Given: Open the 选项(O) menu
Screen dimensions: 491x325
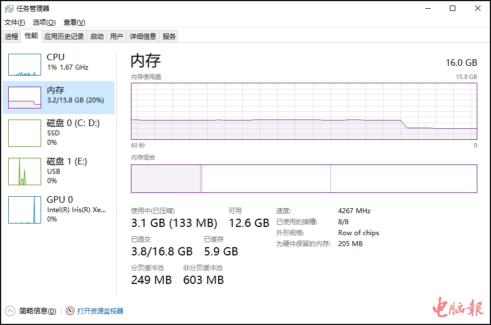Looking at the screenshot, I should coord(44,22).
